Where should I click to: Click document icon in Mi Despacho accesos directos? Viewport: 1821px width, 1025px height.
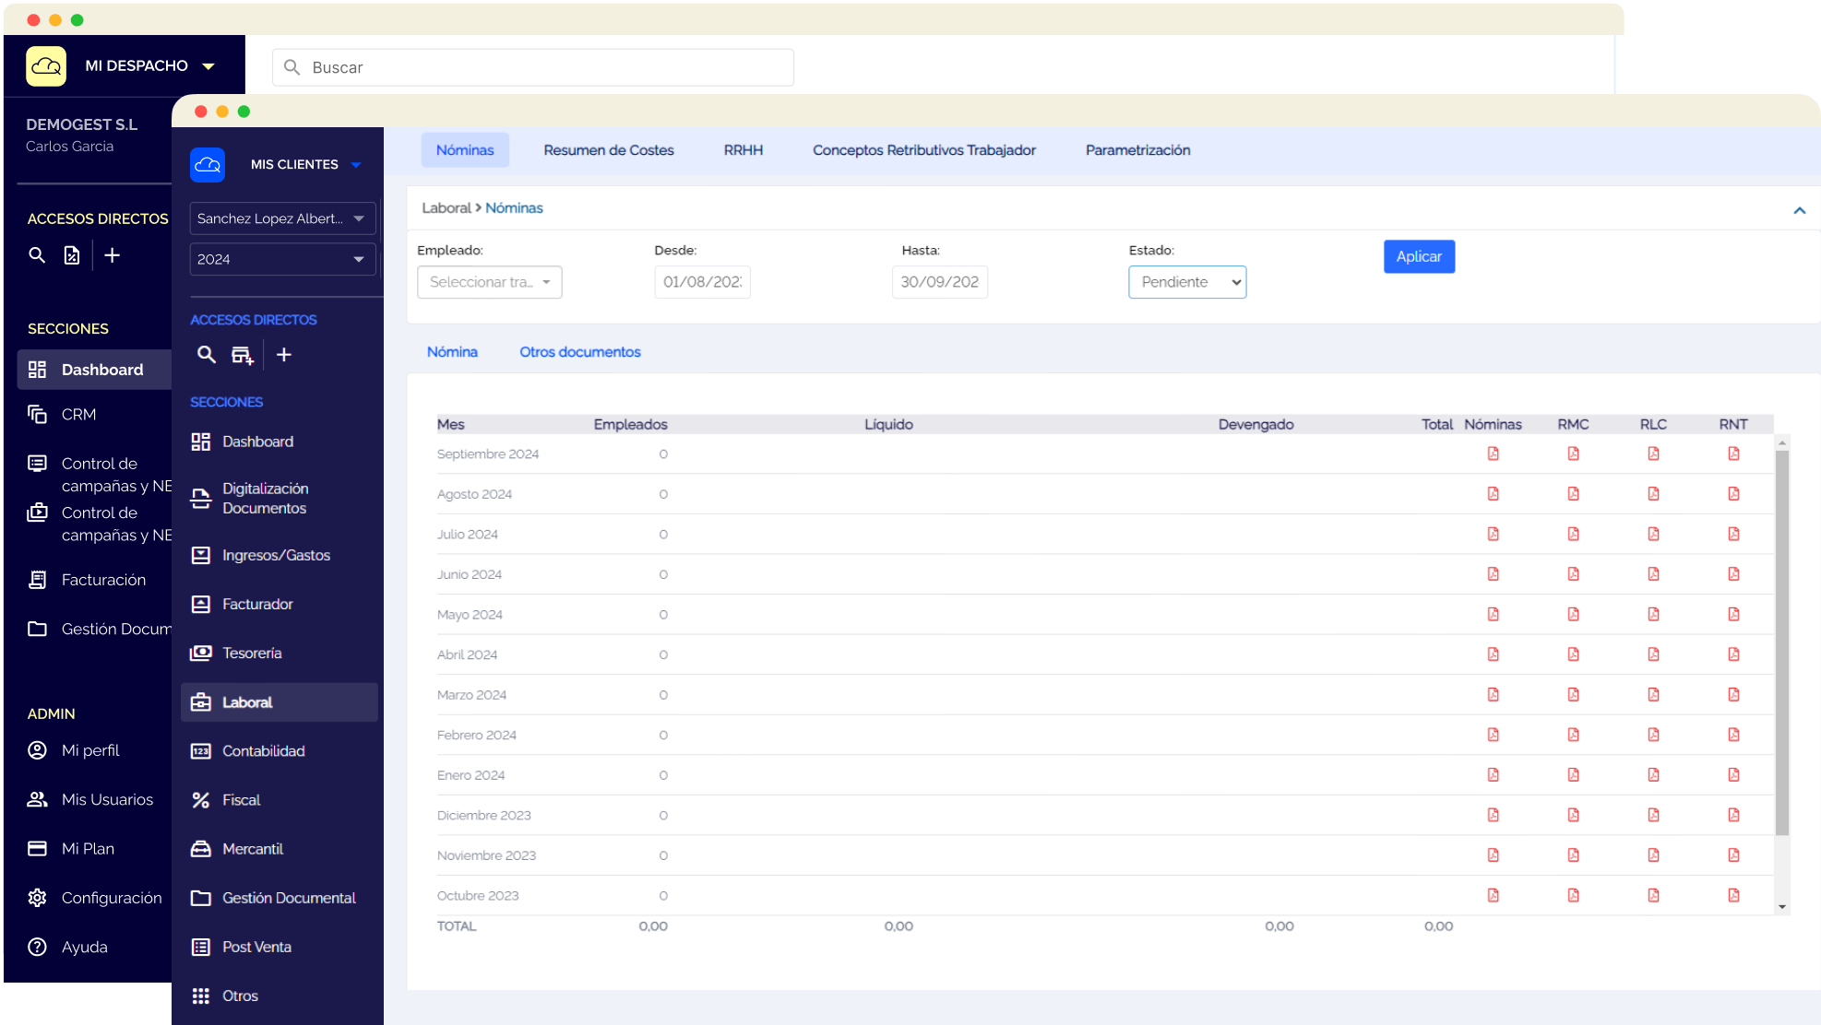(72, 255)
